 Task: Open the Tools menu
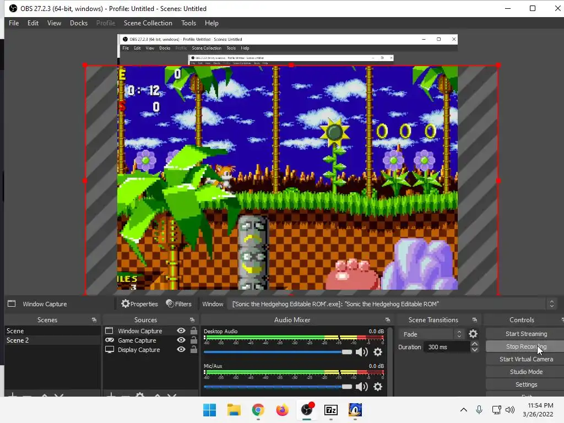(188, 23)
